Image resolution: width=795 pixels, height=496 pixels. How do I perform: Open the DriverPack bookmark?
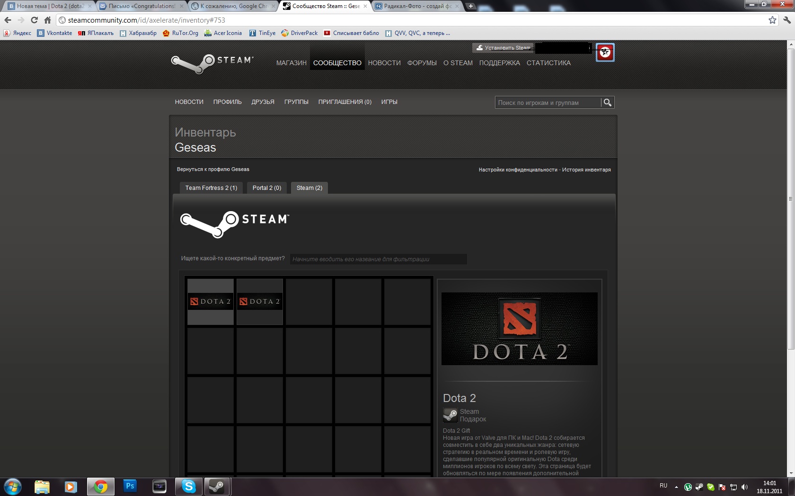click(300, 33)
